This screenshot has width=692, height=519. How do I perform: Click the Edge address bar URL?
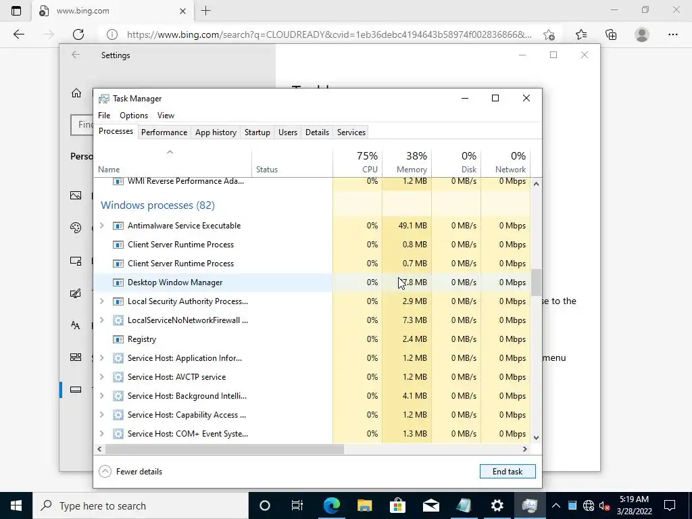click(329, 34)
